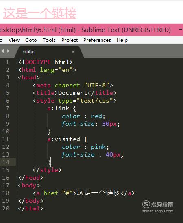
Task: Click line number 1 in gutter
Action: [7, 62]
